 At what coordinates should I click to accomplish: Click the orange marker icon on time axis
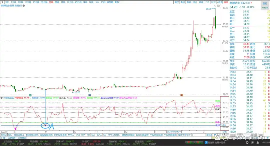click(182, 95)
